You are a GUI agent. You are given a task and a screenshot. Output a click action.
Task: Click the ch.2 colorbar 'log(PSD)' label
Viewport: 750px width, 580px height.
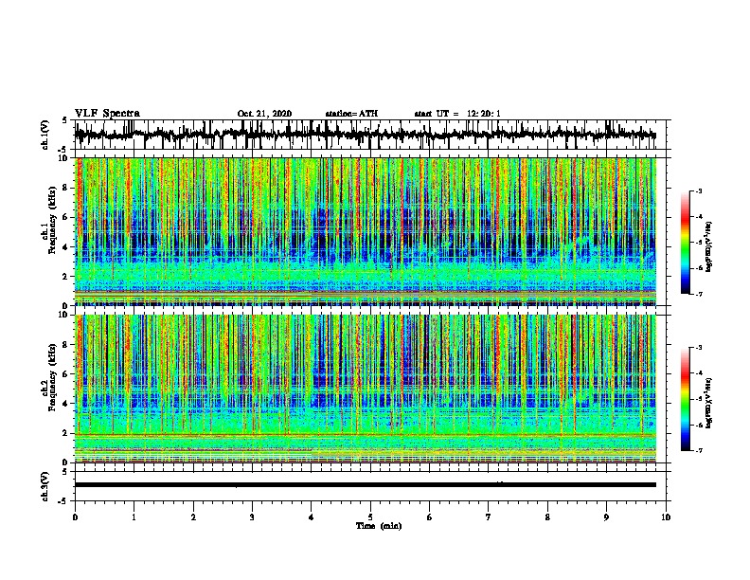[709, 404]
